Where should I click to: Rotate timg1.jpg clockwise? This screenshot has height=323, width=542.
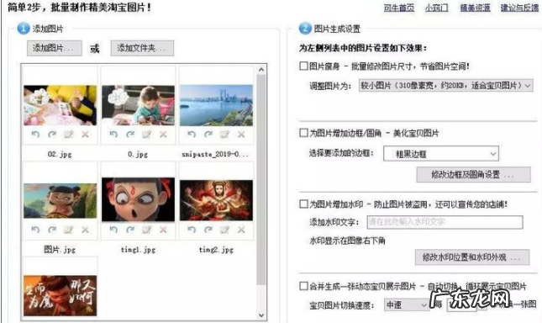click(x=130, y=230)
